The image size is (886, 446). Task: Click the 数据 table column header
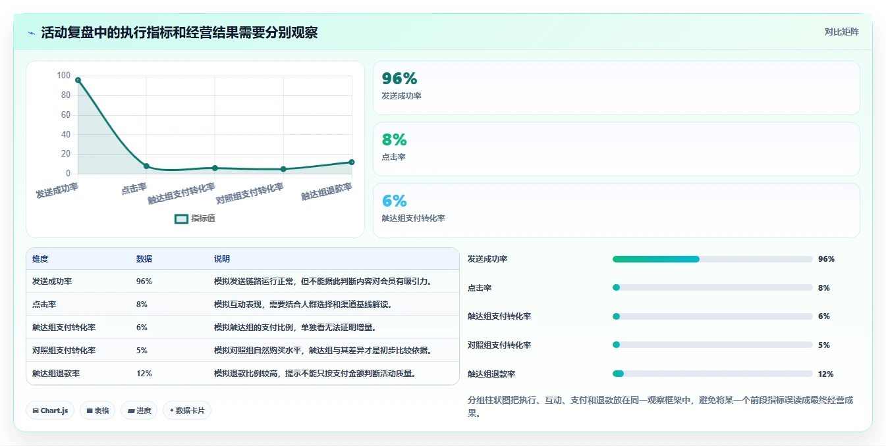point(144,259)
